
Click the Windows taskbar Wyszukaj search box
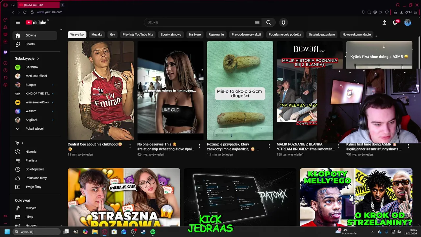click(x=37, y=232)
